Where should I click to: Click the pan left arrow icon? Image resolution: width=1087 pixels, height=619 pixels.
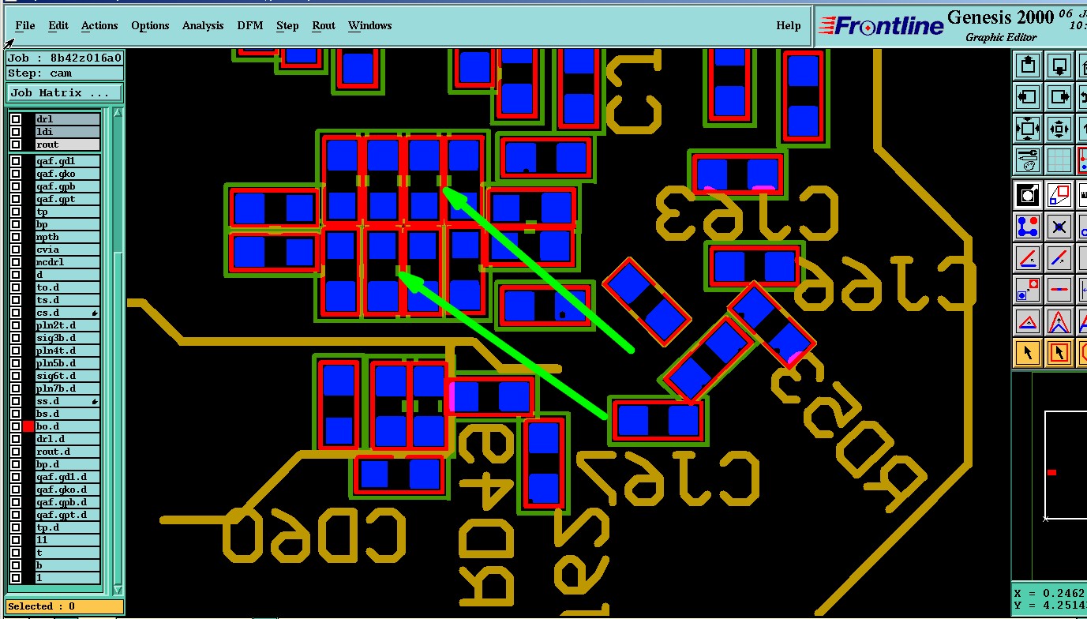tap(1028, 97)
